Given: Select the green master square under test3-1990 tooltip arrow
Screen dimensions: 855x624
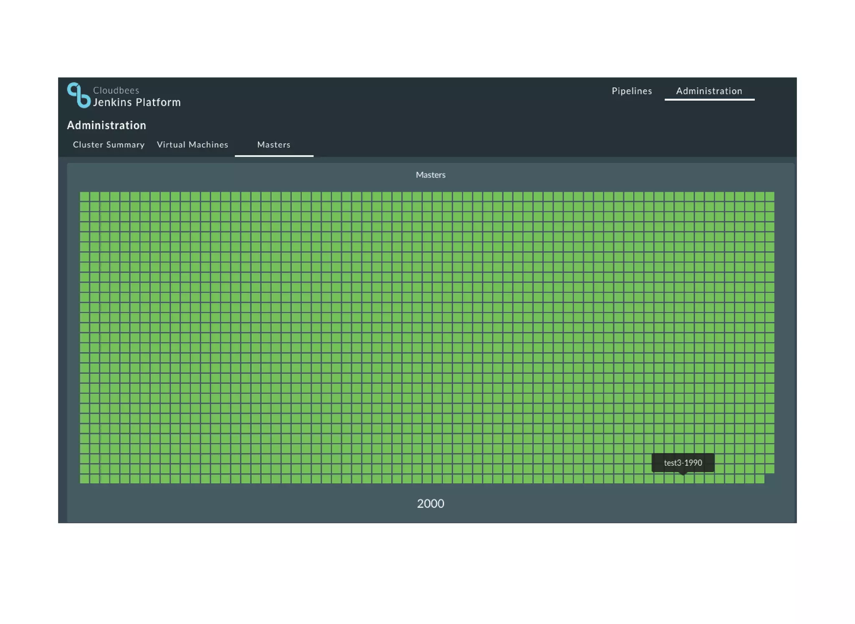Looking at the screenshot, I should [679, 479].
